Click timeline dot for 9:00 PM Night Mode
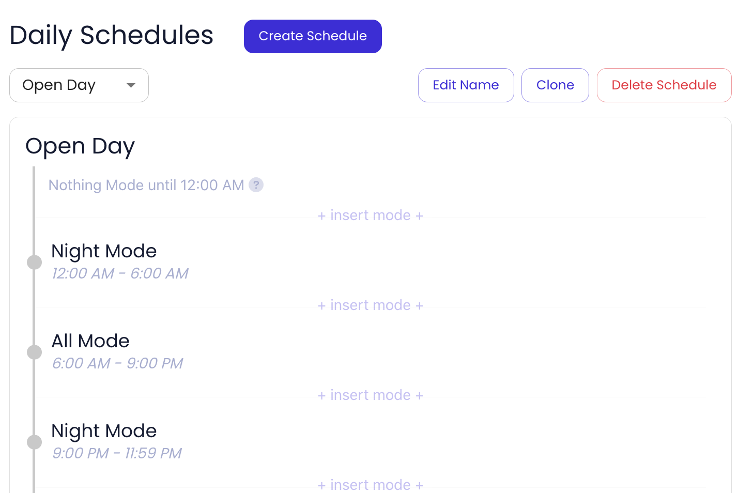The image size is (739, 493). pos(35,442)
